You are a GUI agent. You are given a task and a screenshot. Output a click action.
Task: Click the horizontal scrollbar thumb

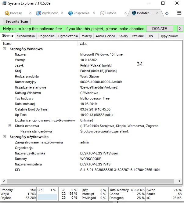click(x=90, y=181)
